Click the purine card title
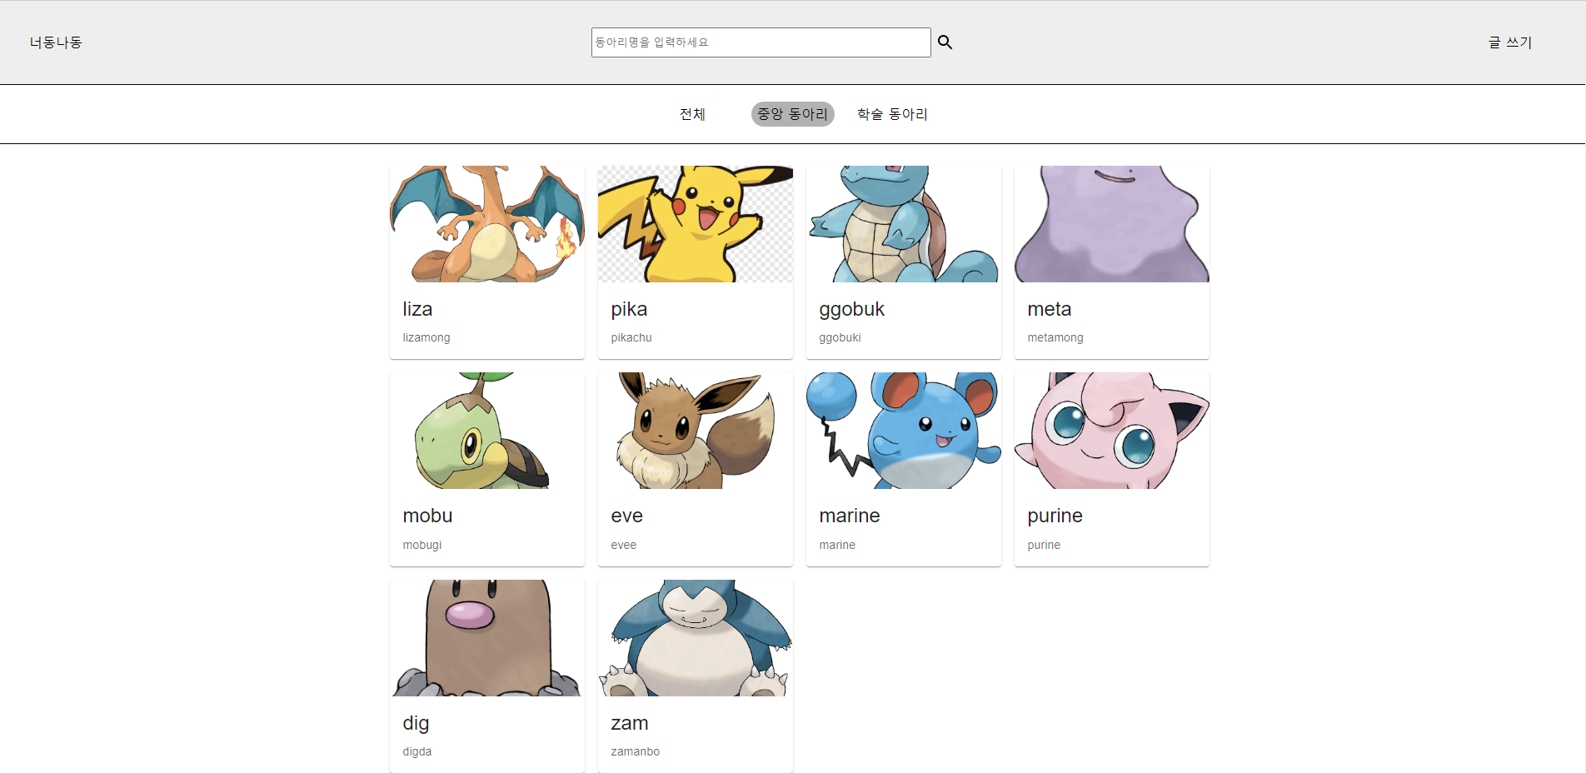1586x773 pixels. pyautogui.click(x=1055, y=516)
